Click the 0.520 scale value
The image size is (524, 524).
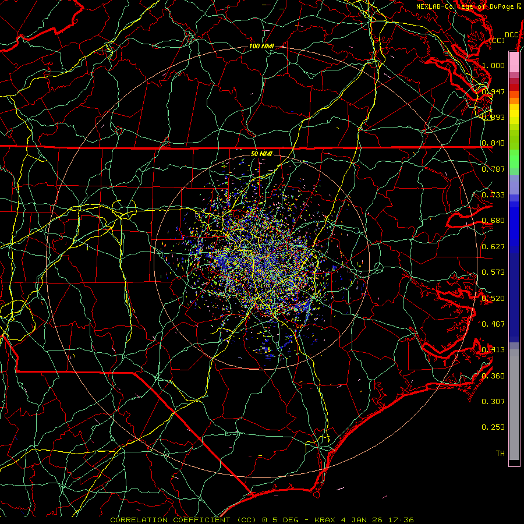493,298
